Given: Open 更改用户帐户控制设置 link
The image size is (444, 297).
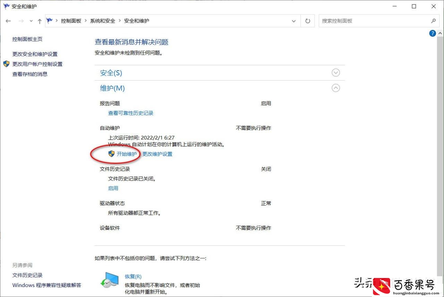Looking at the screenshot, I should pos(37,64).
